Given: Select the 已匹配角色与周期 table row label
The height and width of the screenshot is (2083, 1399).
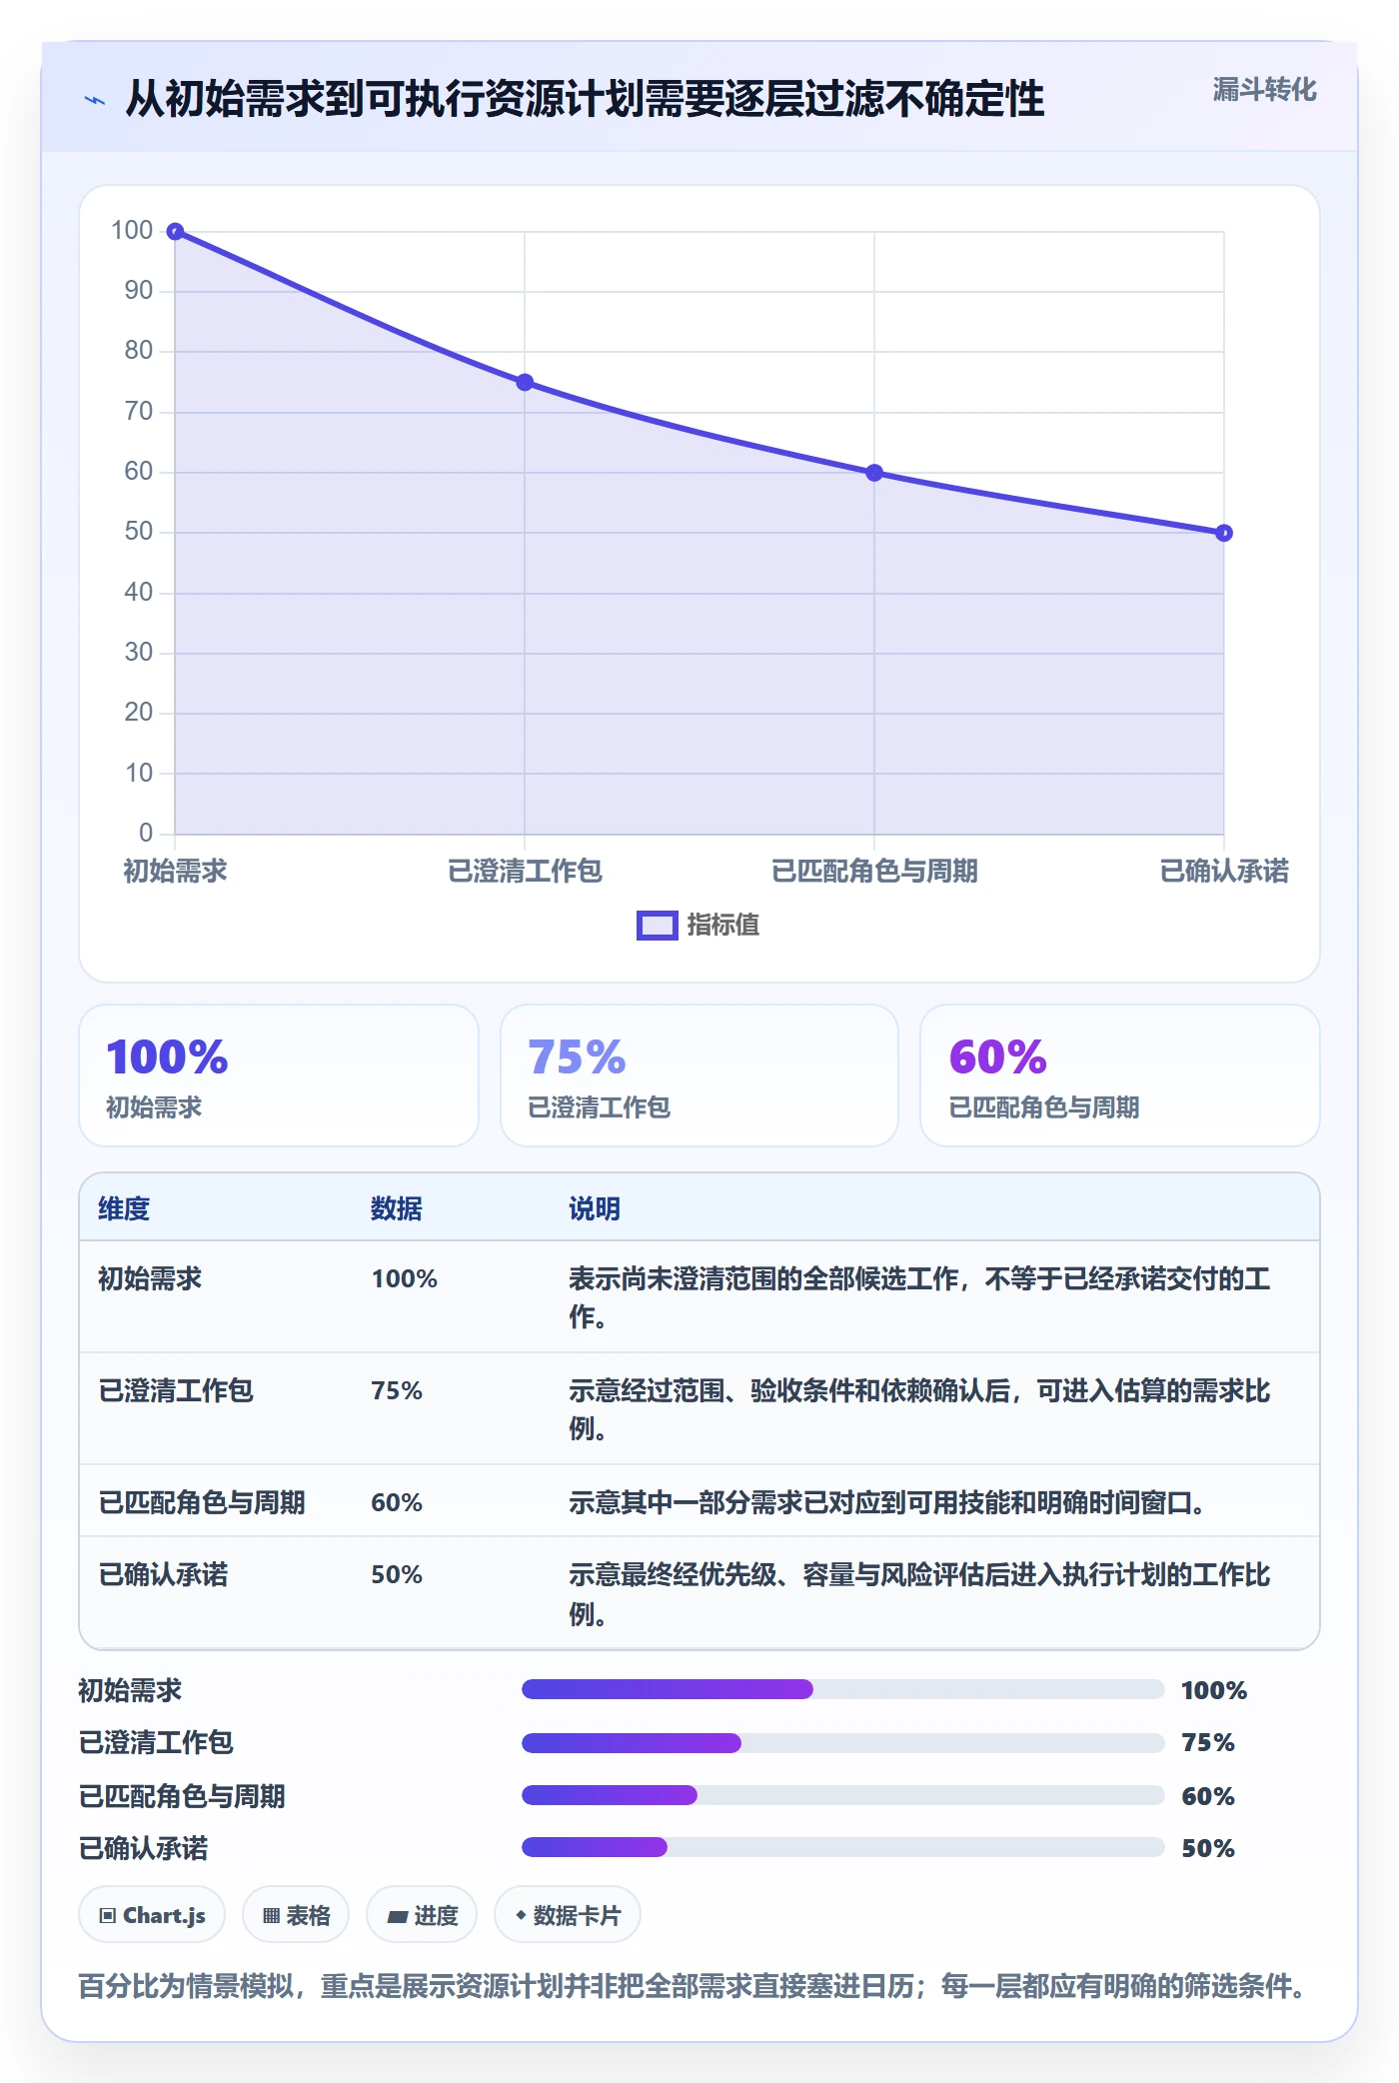Looking at the screenshot, I should [202, 1502].
